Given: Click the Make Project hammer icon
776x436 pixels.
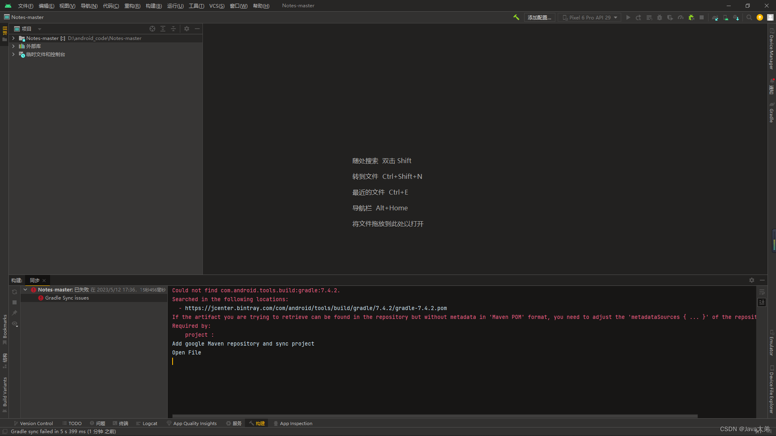Looking at the screenshot, I should (516, 17).
